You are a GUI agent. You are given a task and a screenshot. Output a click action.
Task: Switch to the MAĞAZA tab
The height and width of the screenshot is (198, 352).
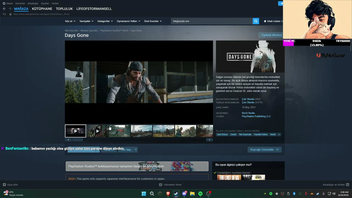tap(21, 9)
